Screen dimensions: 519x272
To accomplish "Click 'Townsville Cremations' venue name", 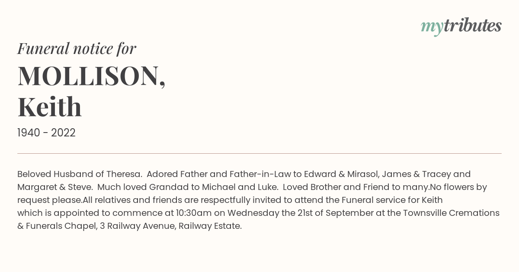I will 452,213.
